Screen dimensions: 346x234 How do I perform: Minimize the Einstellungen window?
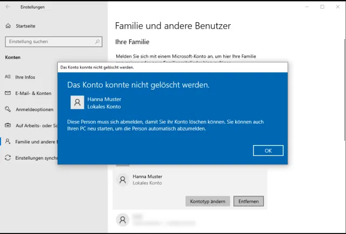(307, 7)
